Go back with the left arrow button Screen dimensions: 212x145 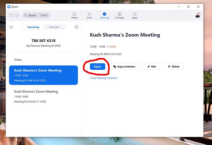click(11, 15)
